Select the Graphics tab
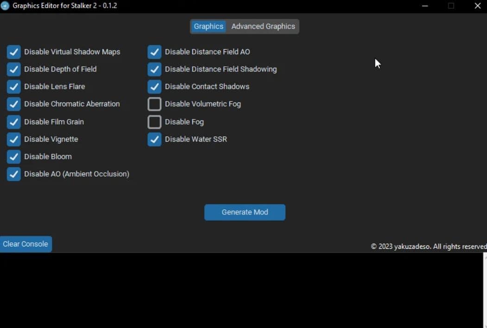 (209, 26)
